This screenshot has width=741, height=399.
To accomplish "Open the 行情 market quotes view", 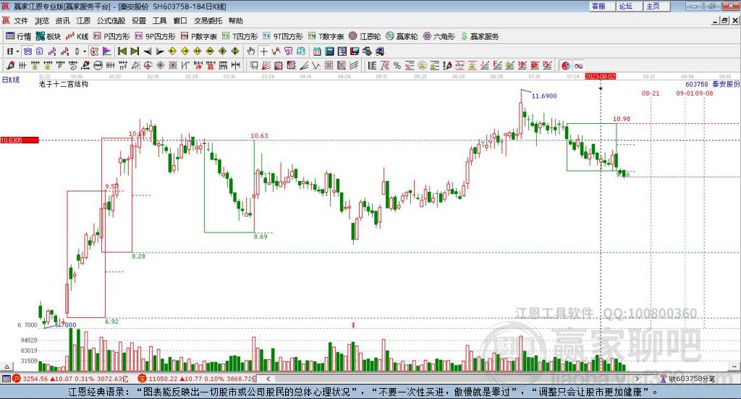I will 18,36.
